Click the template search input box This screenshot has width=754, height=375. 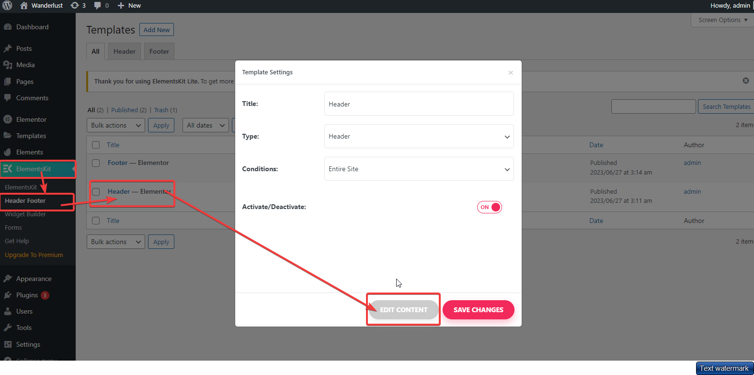point(653,106)
